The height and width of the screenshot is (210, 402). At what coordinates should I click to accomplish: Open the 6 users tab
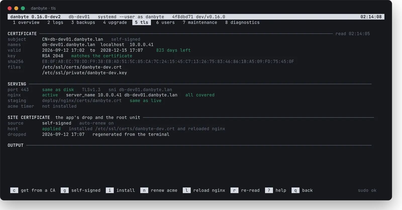click(x=165, y=22)
